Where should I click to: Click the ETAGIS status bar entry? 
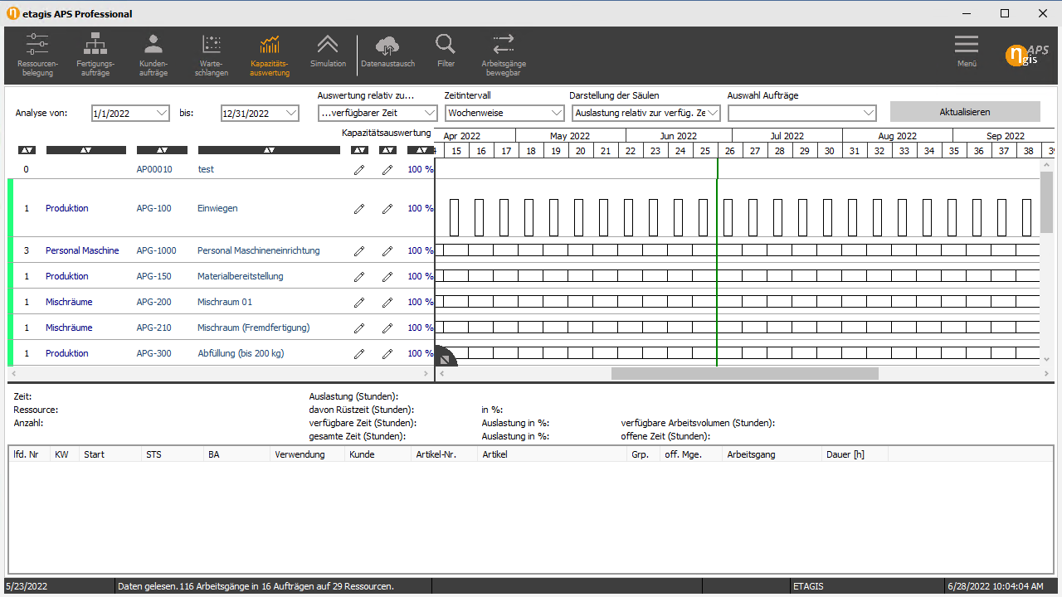pos(808,587)
